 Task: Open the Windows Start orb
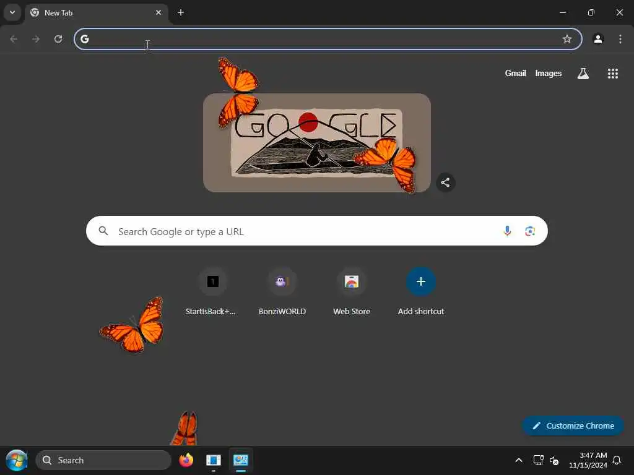[x=17, y=460]
